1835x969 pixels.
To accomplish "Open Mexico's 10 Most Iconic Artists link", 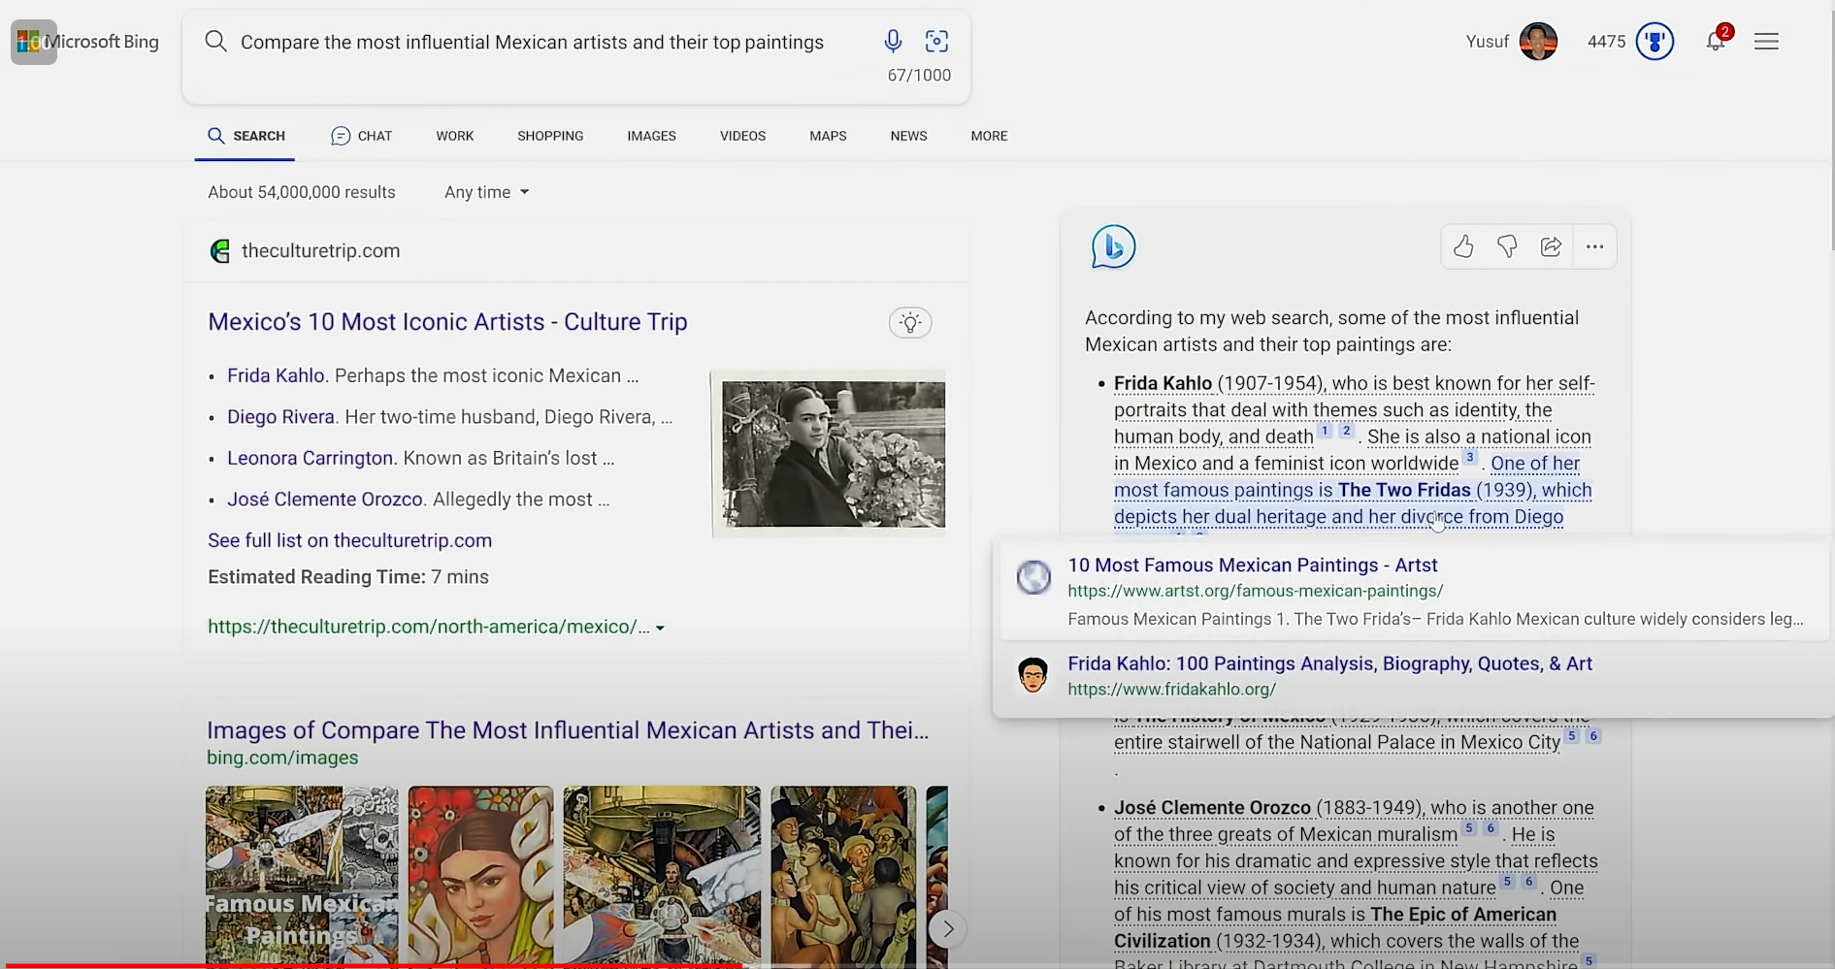I will (447, 322).
